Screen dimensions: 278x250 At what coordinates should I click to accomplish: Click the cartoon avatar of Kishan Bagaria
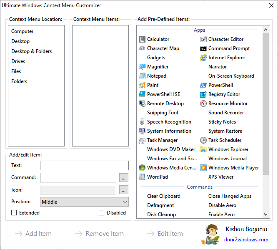(210, 234)
